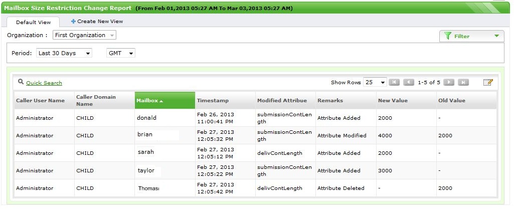Select the donald mailbox cell
The height and width of the screenshot is (215, 514).
click(146, 118)
